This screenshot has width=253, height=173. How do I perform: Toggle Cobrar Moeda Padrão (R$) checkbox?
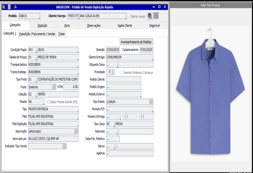pos(48,102)
